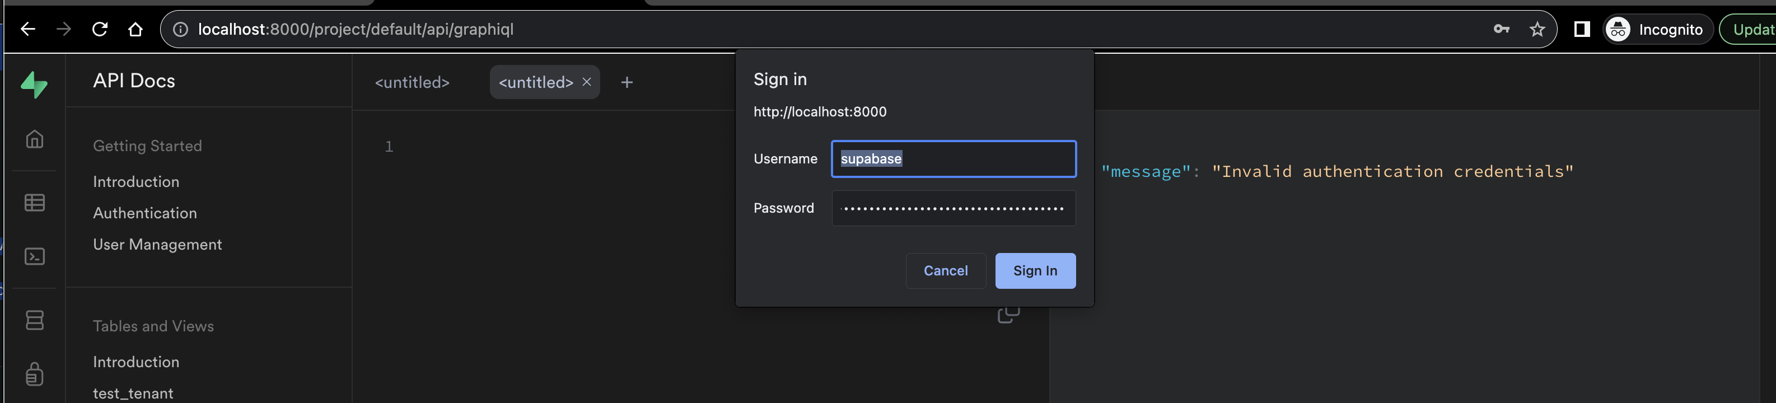
Task: Click the browser reload icon
Action: tap(101, 29)
